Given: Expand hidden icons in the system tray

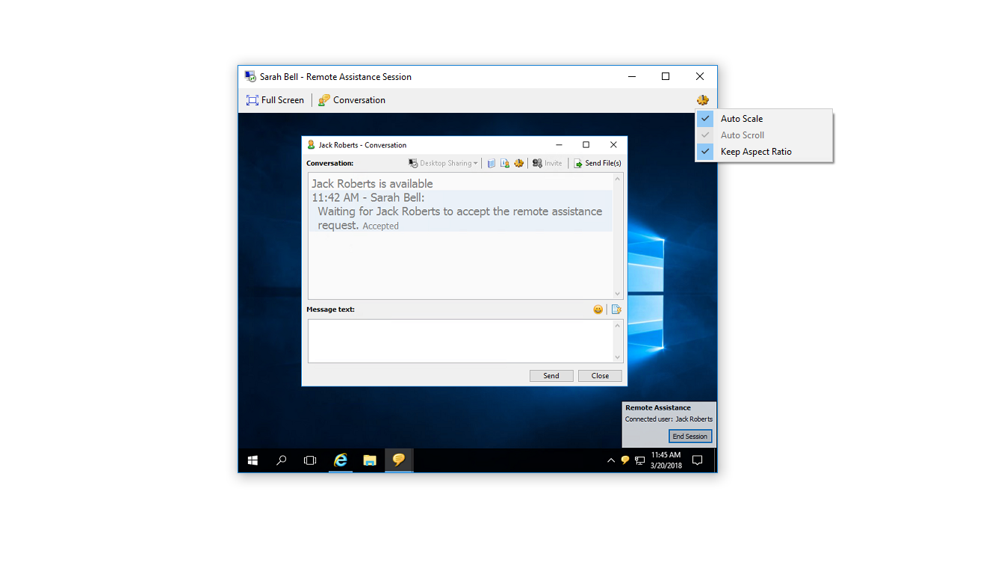Looking at the screenshot, I should pyautogui.click(x=610, y=460).
